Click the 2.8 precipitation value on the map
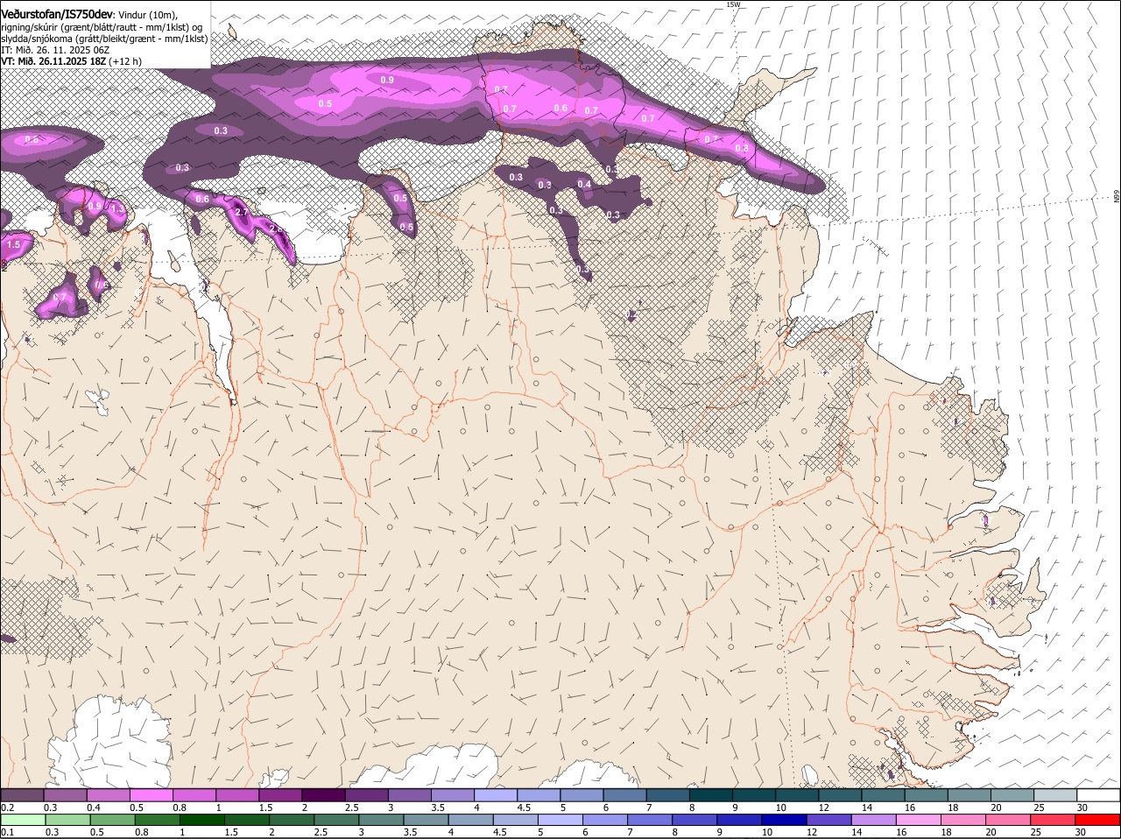Image resolution: width=1121 pixels, height=839 pixels. [274, 229]
